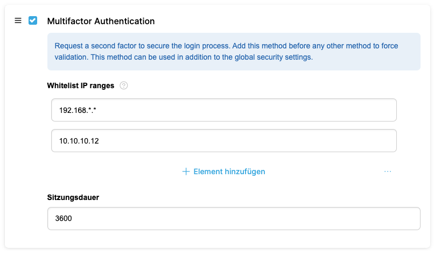Click the hamburger reorder icon at top left
The image size is (441, 257).
pyautogui.click(x=18, y=21)
